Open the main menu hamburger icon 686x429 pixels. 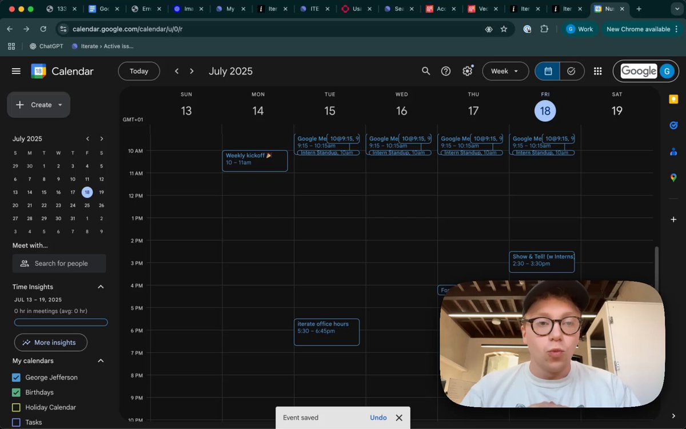pos(16,71)
